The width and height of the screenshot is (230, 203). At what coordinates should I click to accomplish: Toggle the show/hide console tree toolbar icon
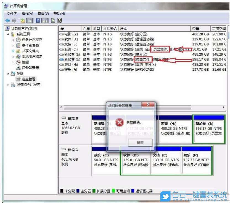29,20
